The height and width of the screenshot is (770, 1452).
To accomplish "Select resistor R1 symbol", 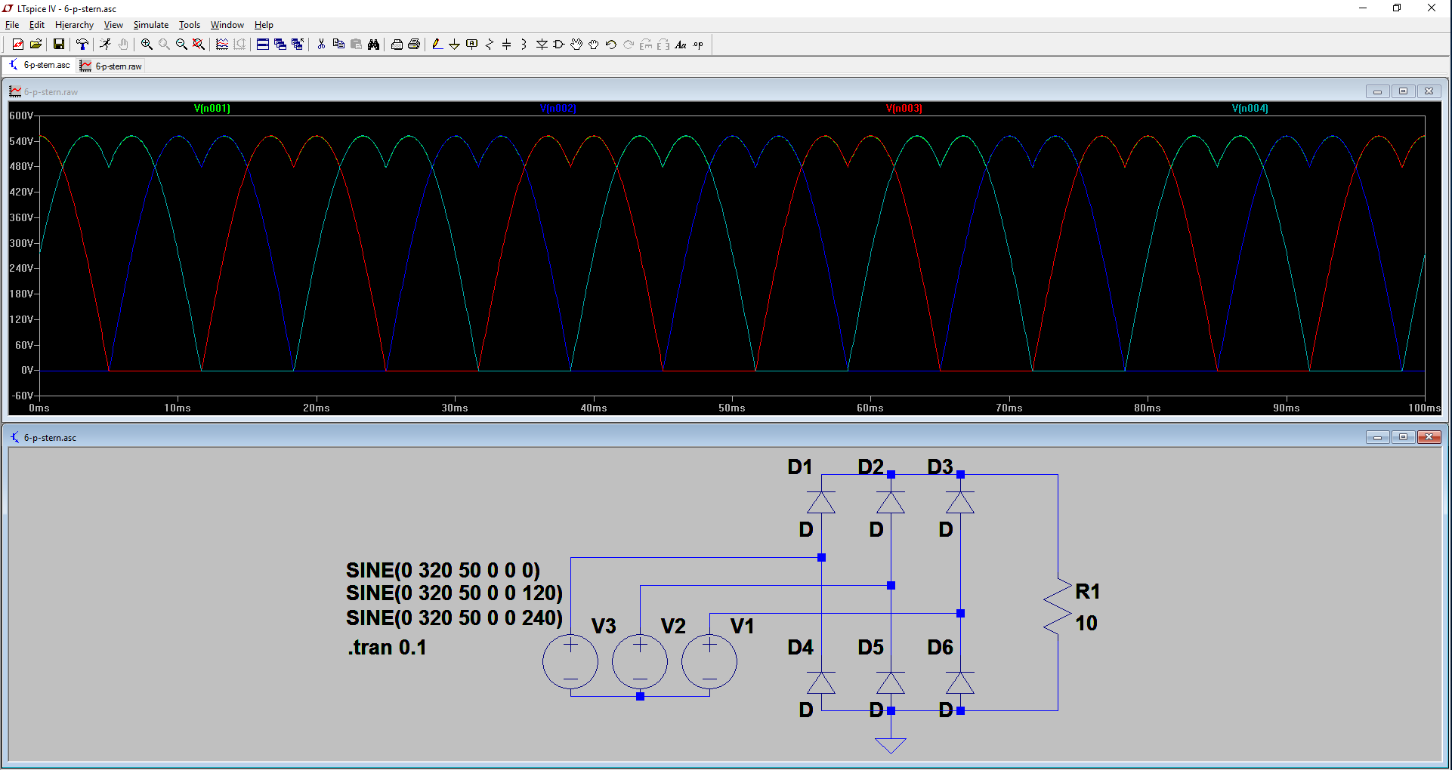I will tap(1058, 606).
